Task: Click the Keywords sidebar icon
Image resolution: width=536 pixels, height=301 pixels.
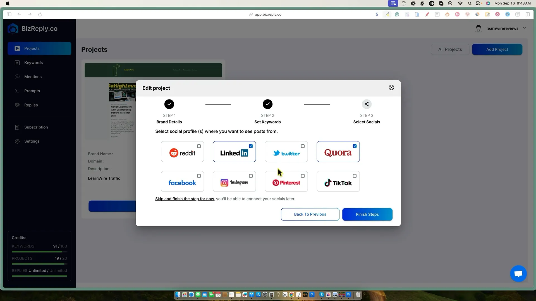Action: click(17, 63)
